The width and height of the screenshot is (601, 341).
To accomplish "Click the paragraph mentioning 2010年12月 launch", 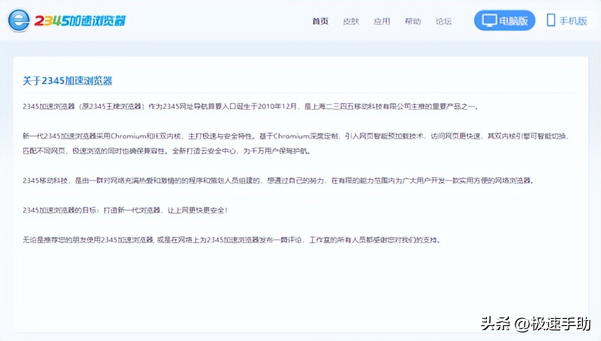I will 250,106.
